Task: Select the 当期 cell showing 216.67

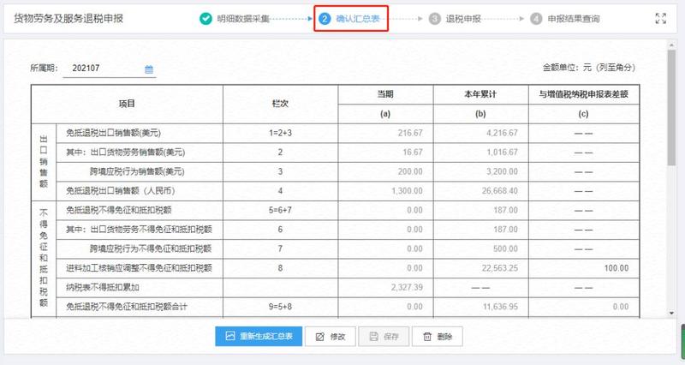Action: (x=385, y=134)
